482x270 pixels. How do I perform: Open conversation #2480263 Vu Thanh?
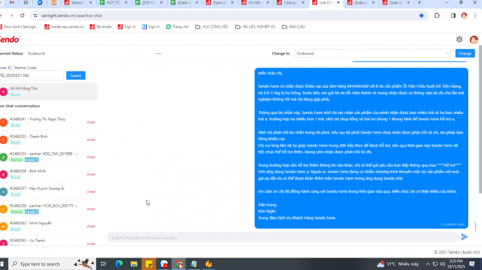48,241
